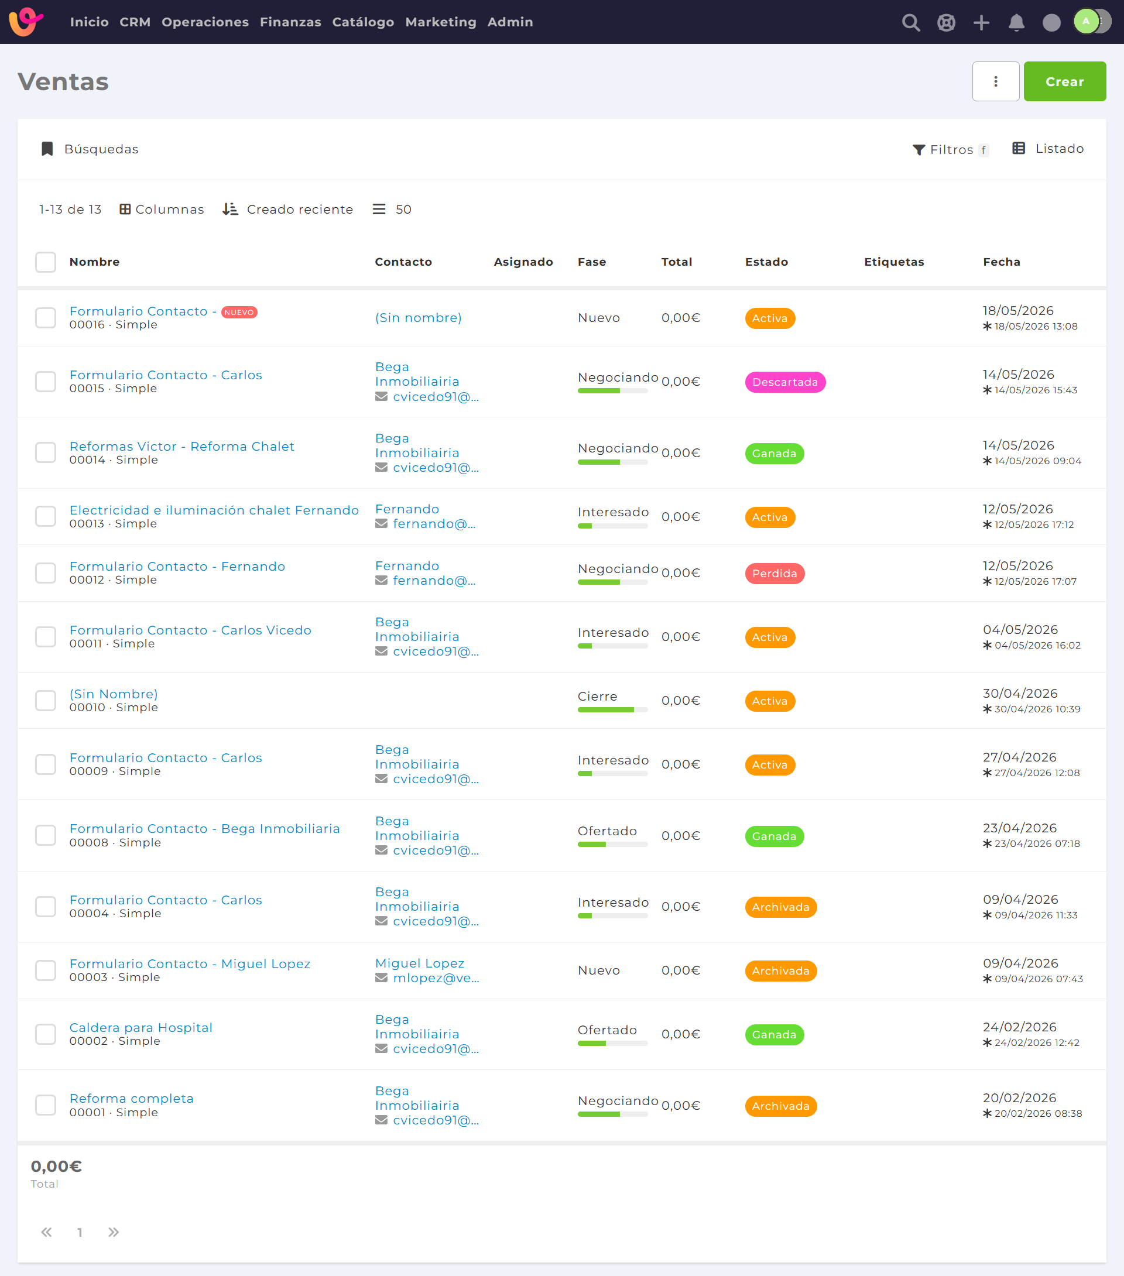This screenshot has width=1124, height=1276.
Task: Click the Columnas grid icon
Action: click(125, 209)
